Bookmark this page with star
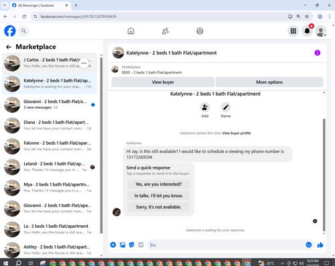Viewport: 335px width, 266px height. (307, 17)
